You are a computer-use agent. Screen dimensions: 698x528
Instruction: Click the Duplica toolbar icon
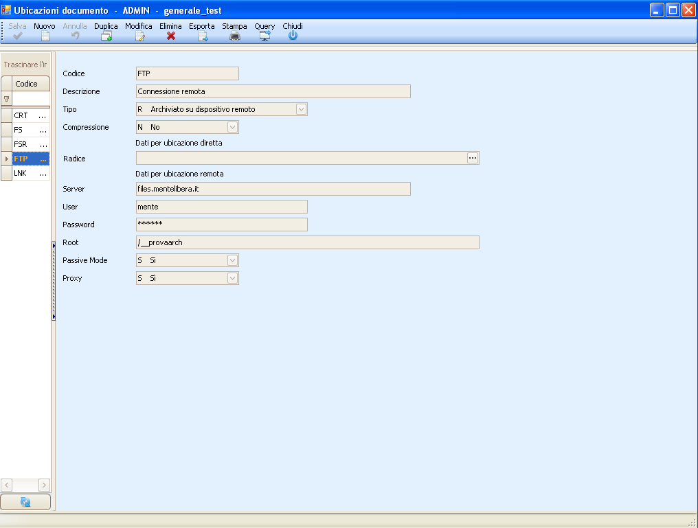click(x=106, y=36)
